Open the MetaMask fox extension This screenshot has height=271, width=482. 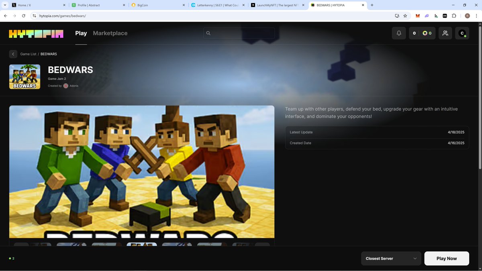[x=417, y=16]
